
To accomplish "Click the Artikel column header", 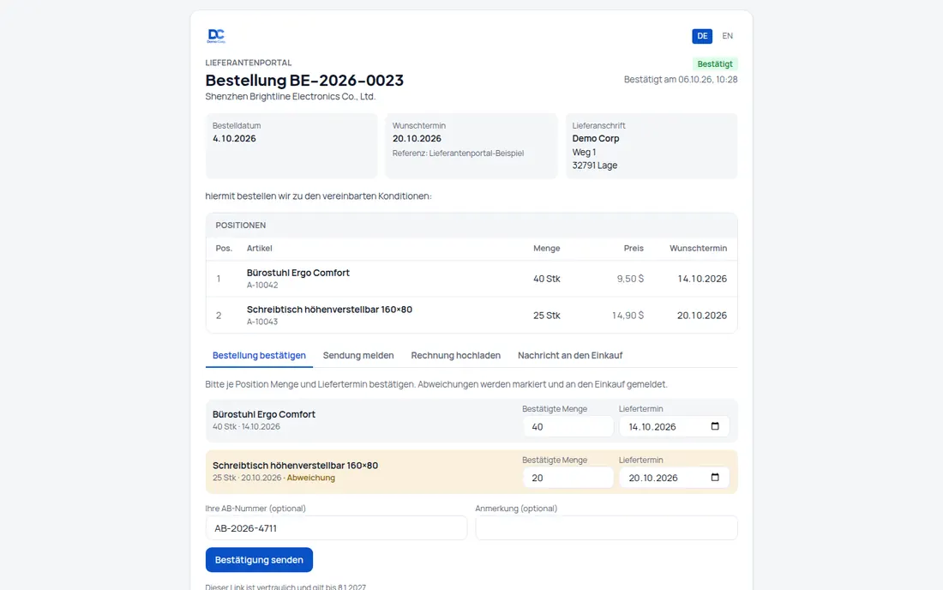I will pos(259,248).
